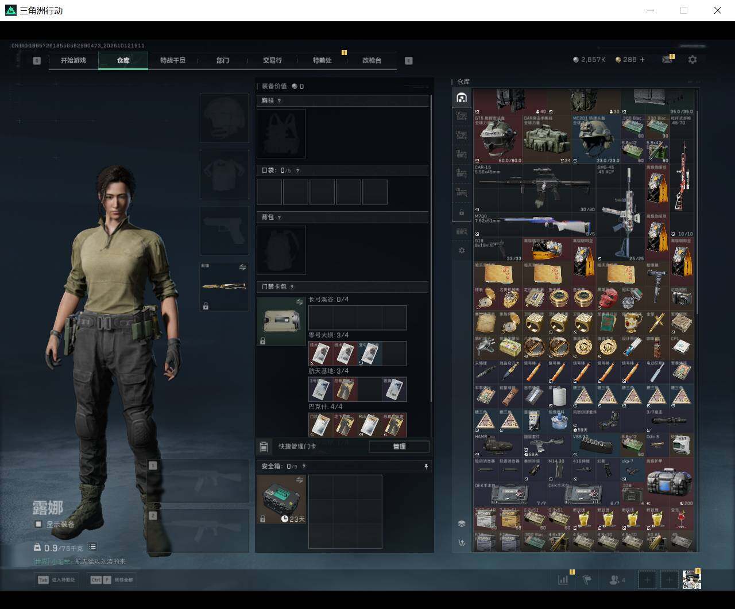
Task: Open the 改枪台 tab
Action: 372,60
